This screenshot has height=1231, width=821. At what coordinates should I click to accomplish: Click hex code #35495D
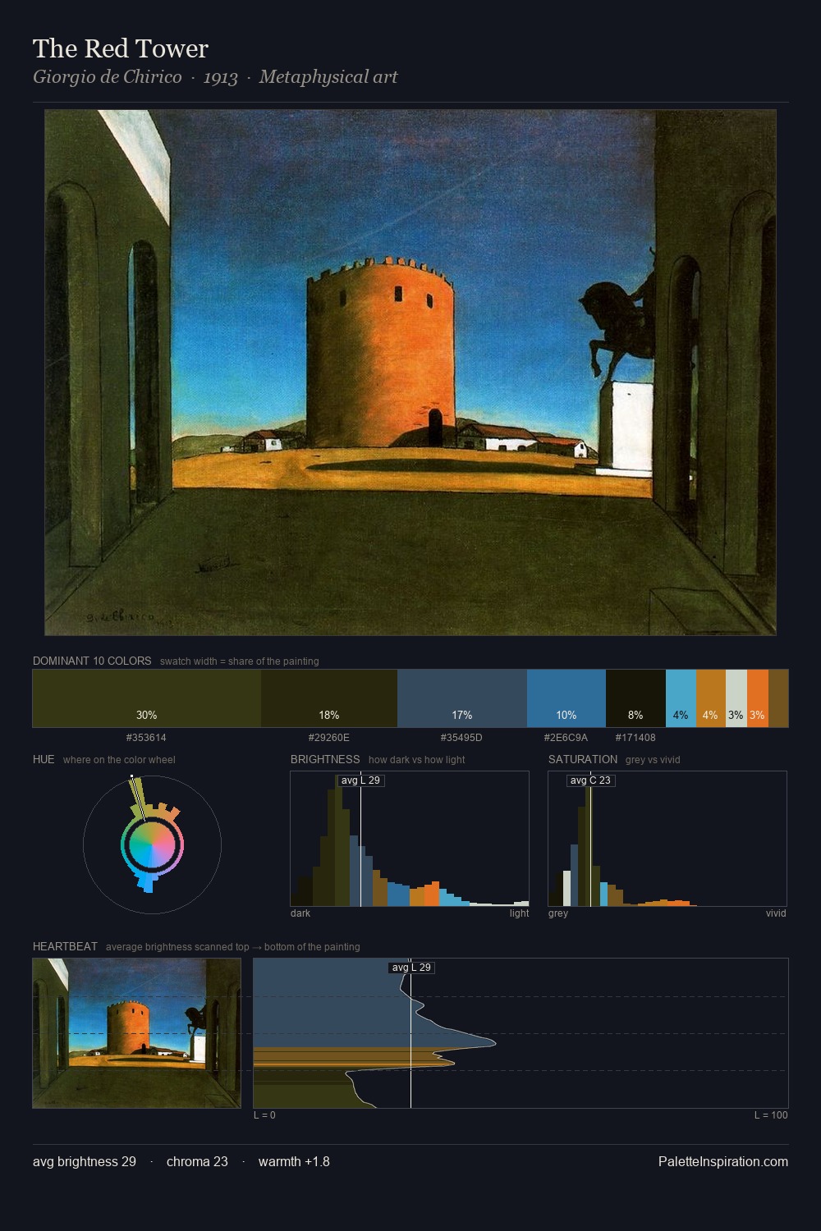click(x=461, y=738)
